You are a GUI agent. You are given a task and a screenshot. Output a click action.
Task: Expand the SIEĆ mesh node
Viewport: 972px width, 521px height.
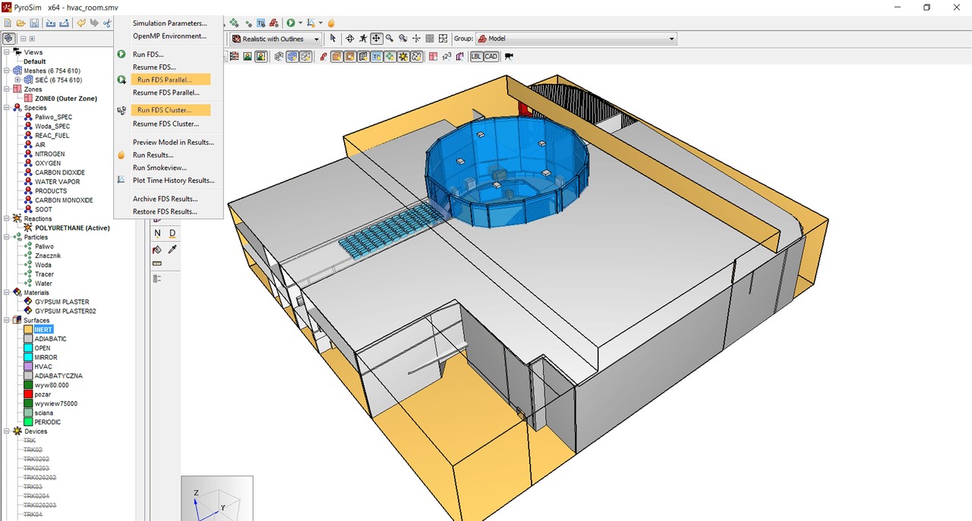pos(17,80)
